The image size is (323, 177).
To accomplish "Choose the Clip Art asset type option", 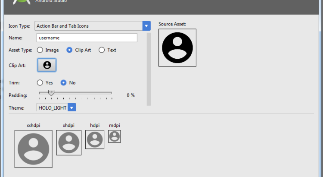I will coord(69,50).
